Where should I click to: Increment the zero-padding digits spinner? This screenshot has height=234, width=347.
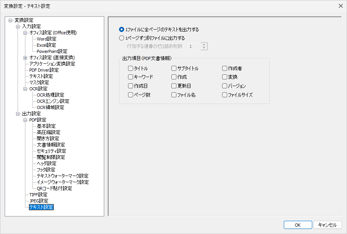(x=203, y=44)
